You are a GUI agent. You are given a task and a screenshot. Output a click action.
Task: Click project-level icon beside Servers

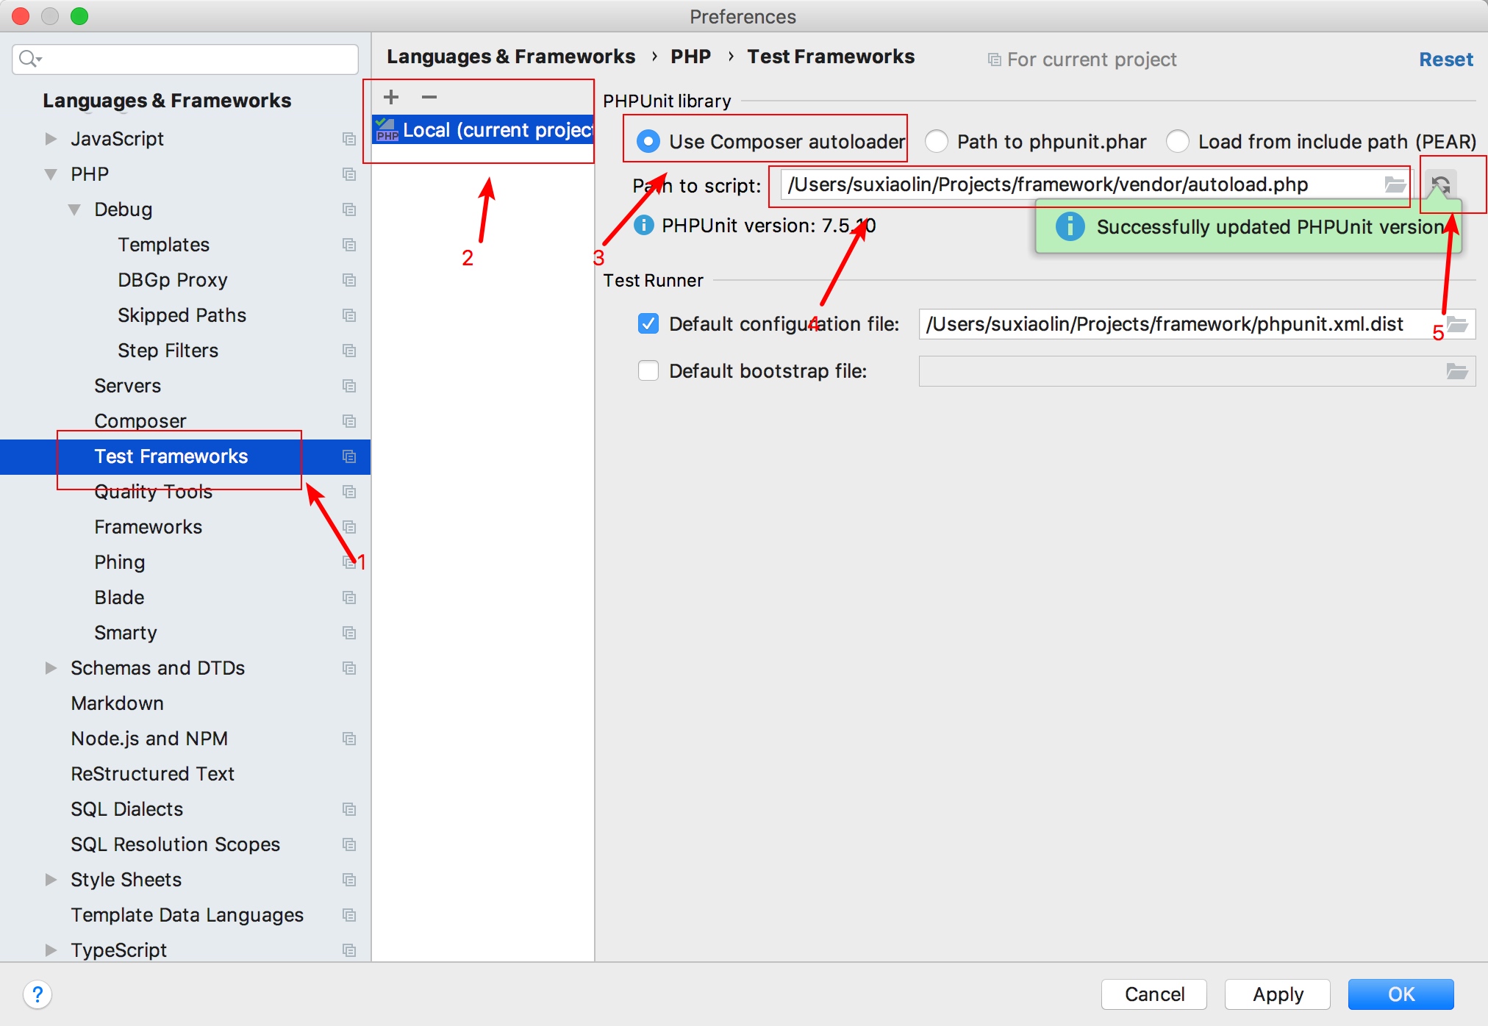point(349,386)
